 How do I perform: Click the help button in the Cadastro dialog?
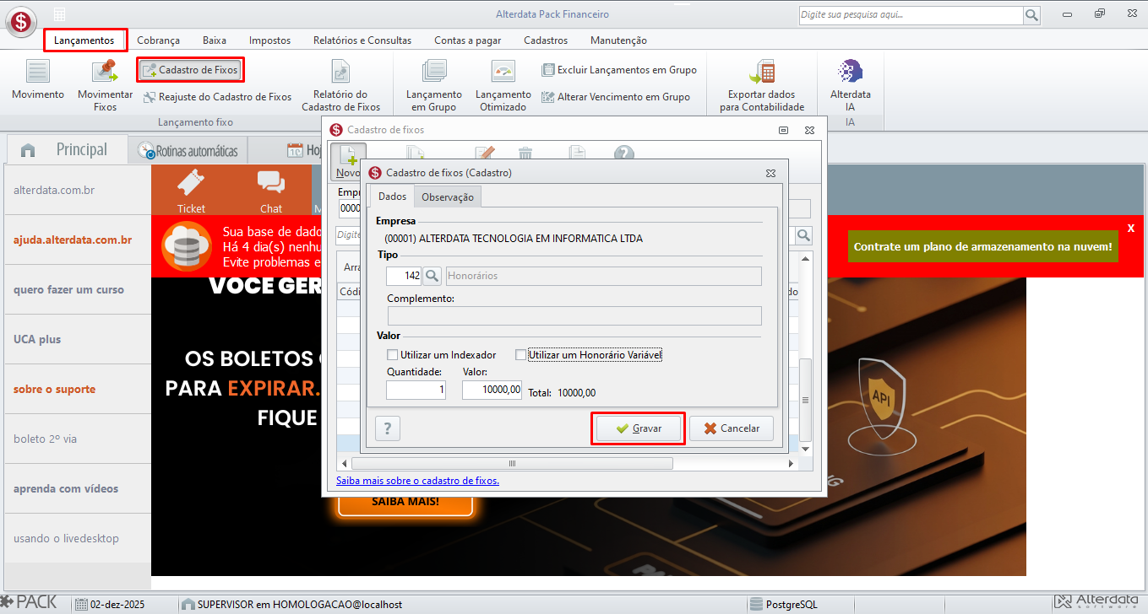387,428
